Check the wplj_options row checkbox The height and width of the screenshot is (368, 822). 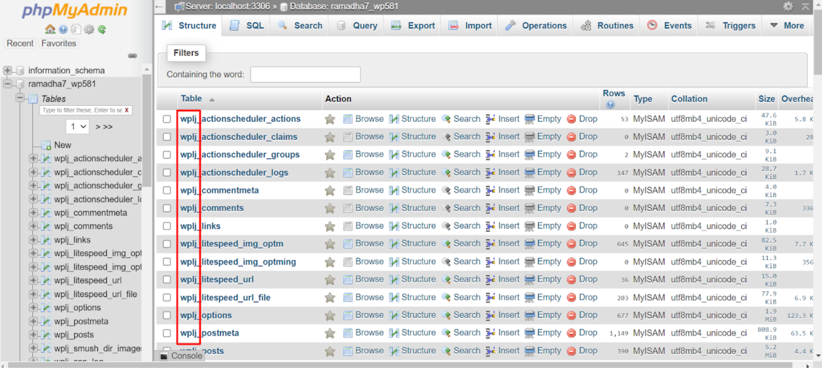167,315
